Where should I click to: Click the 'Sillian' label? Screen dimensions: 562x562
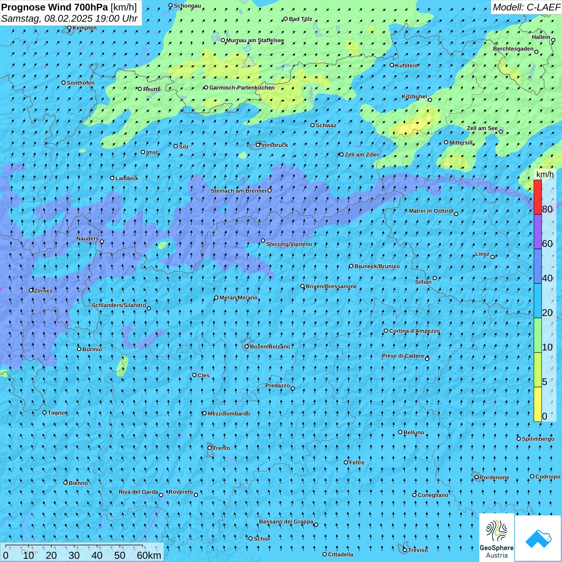423,282
